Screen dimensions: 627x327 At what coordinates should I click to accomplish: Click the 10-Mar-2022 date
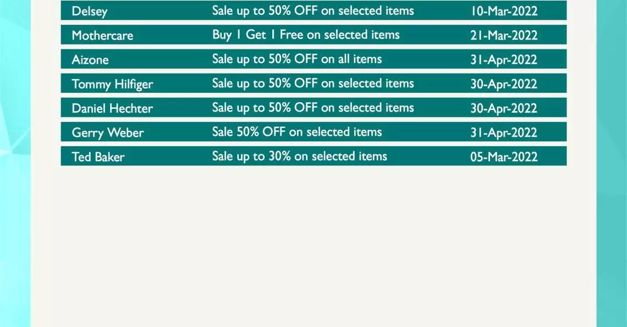(504, 11)
